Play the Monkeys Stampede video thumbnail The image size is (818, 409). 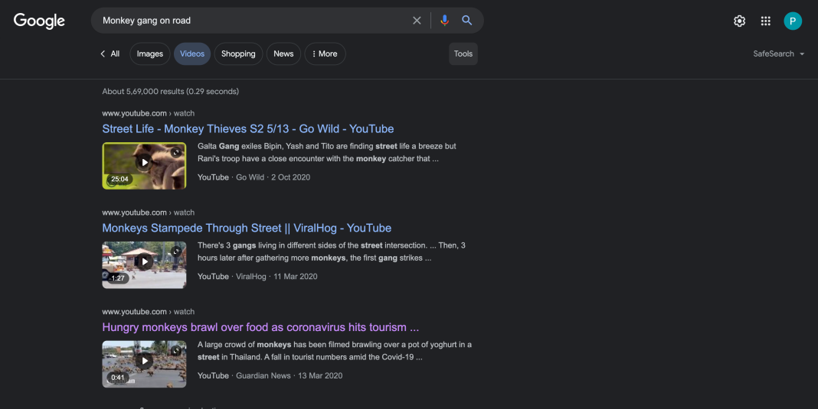(144, 265)
